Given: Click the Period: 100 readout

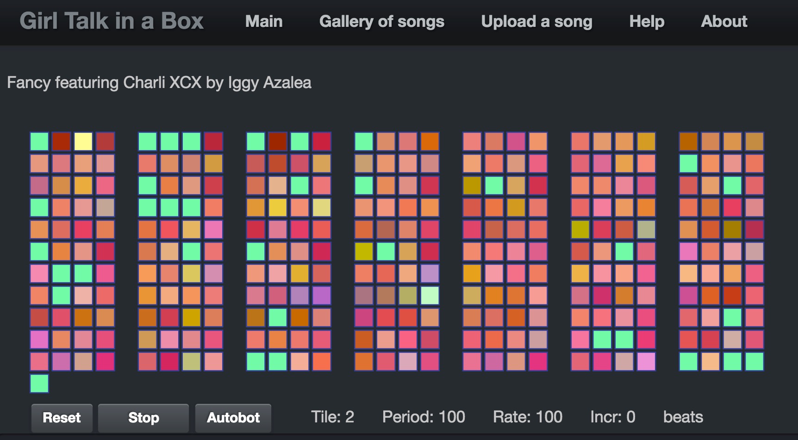Looking at the screenshot, I should [x=424, y=417].
